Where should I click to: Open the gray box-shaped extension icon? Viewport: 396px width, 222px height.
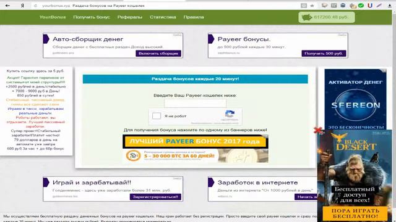click(334, 6)
